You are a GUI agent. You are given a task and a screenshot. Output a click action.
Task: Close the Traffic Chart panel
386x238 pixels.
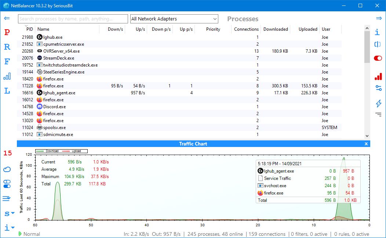[x=366, y=144]
